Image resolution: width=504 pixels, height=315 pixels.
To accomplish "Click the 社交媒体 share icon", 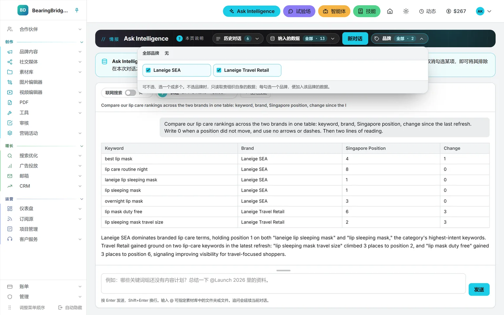I will [x=10, y=62].
